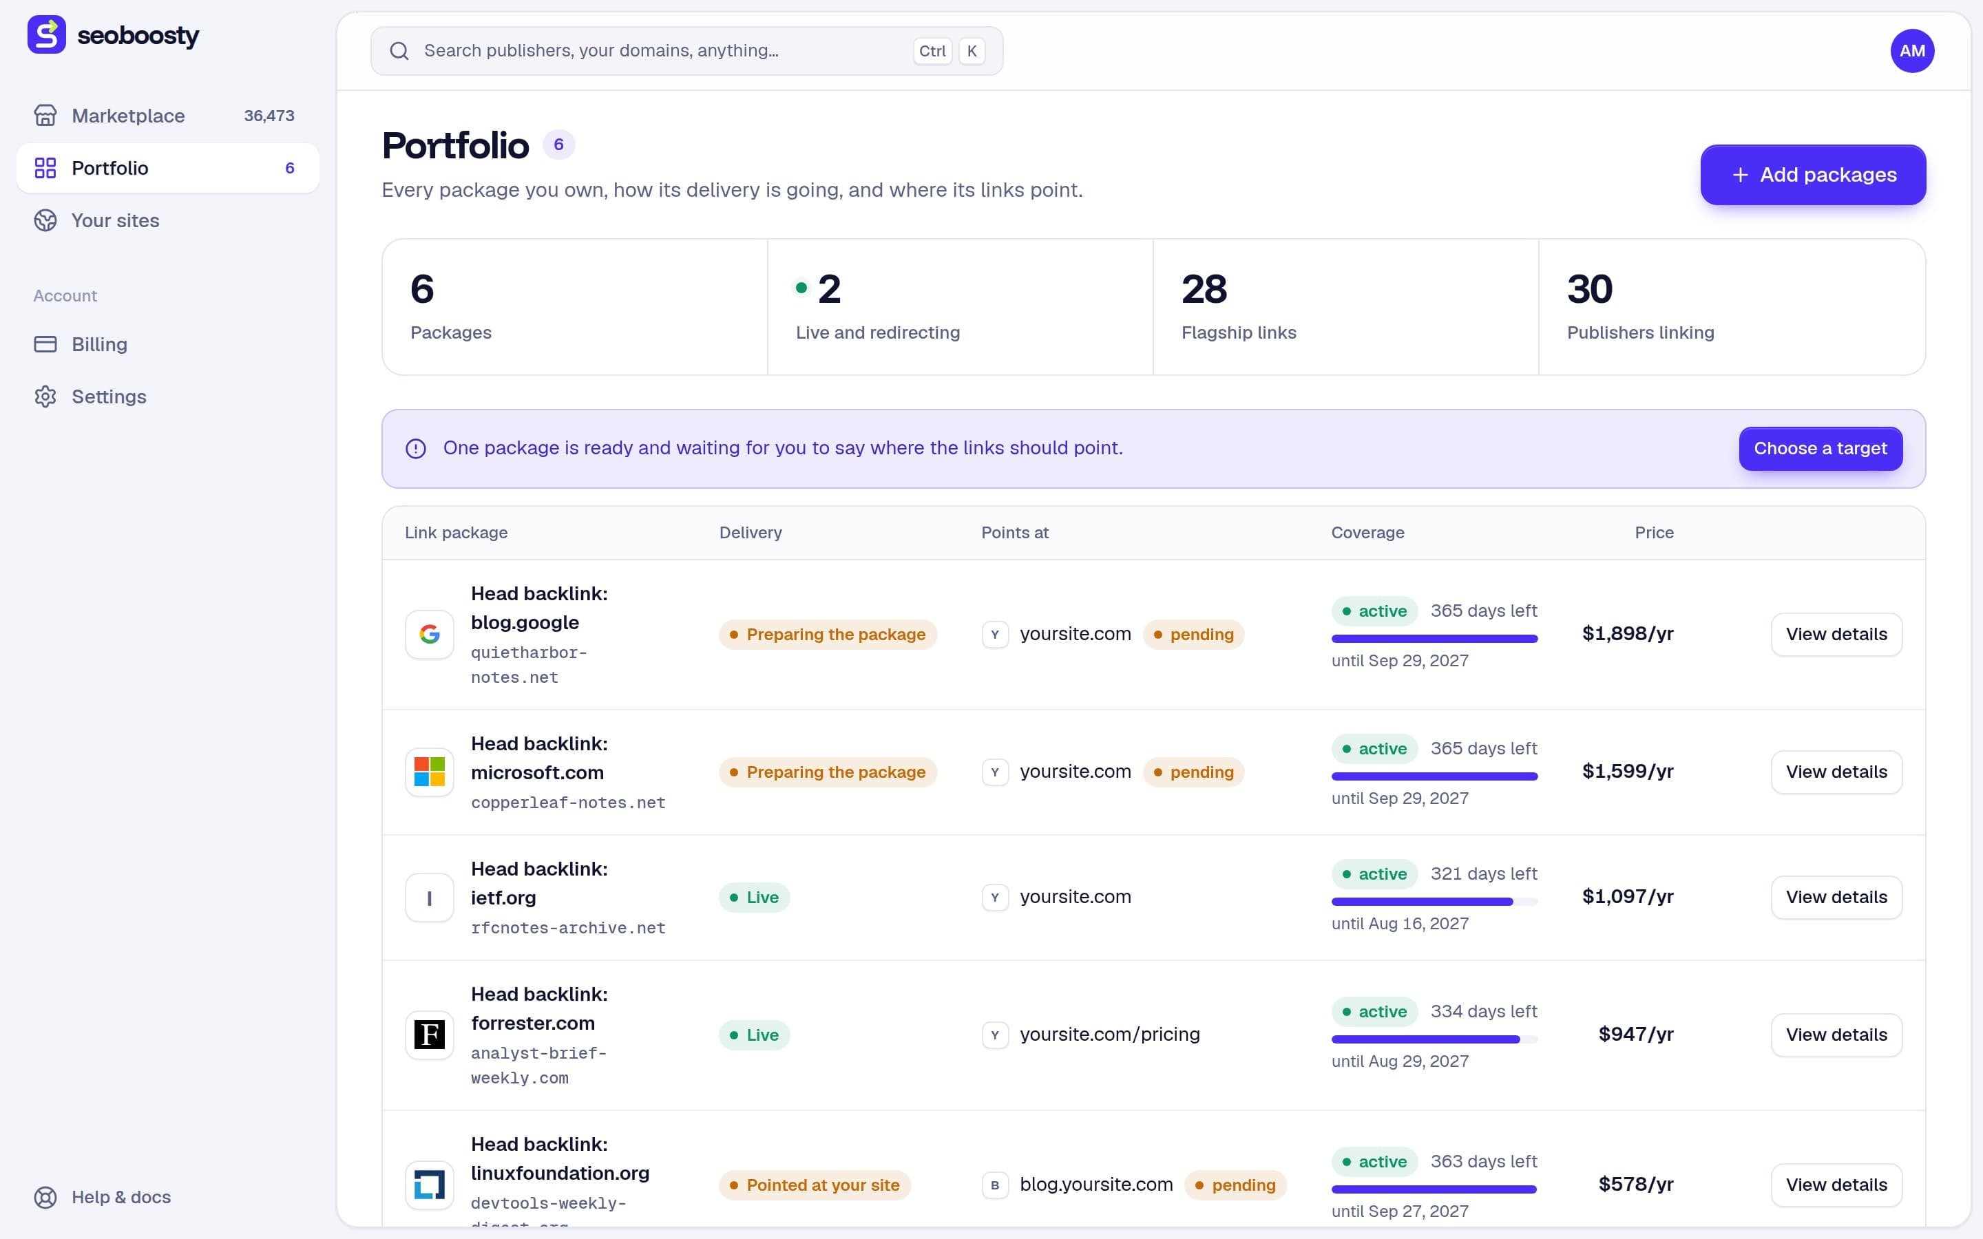Screen dimensions: 1983x1239
Task: View details for forrester.com package
Action: point(1836,1035)
